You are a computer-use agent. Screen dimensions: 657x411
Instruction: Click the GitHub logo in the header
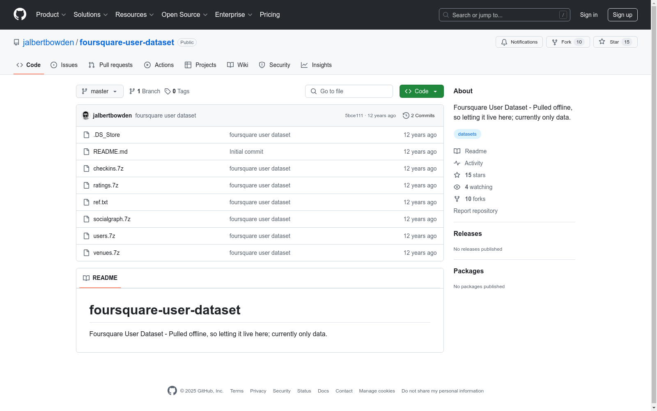[20, 14]
